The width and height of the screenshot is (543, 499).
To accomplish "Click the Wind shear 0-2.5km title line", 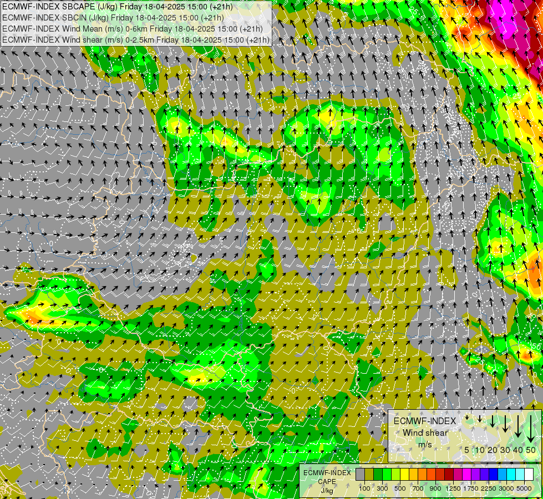I will (x=136, y=40).
